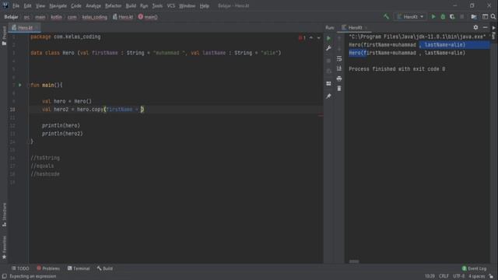
Task: Start debugging with the green bug icon
Action: pos(443,16)
